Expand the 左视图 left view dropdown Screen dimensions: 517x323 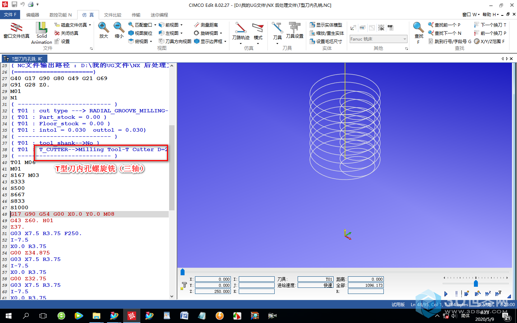click(x=181, y=33)
